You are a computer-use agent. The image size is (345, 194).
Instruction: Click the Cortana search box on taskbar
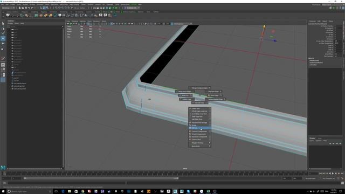[x=30, y=191]
